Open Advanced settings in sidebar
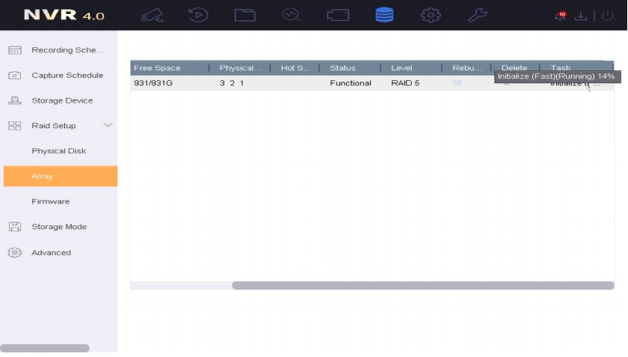The width and height of the screenshot is (628, 357). (x=51, y=253)
